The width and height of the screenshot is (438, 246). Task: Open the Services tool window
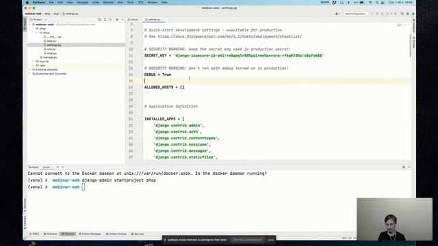click(x=138, y=234)
